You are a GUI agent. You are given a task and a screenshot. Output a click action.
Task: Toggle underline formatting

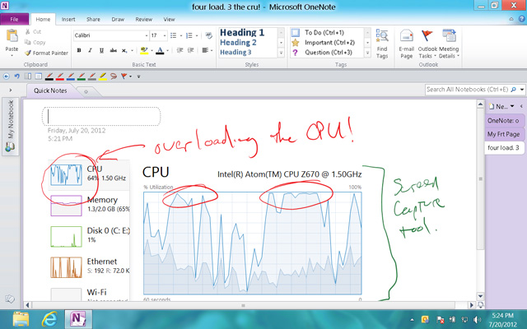tap(101, 50)
